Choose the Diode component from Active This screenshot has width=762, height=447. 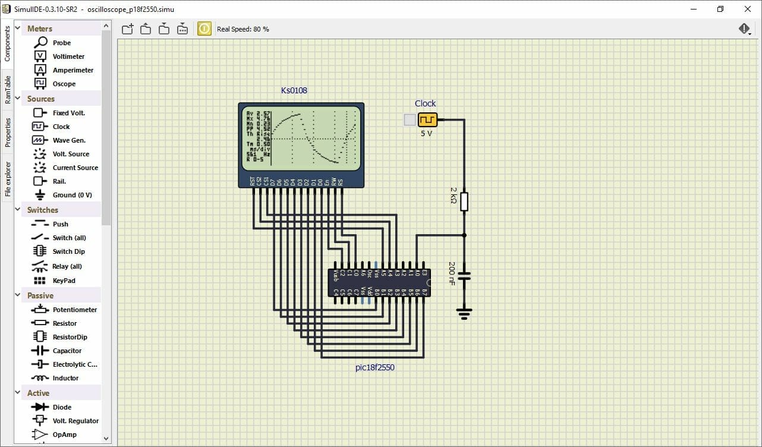(x=62, y=407)
